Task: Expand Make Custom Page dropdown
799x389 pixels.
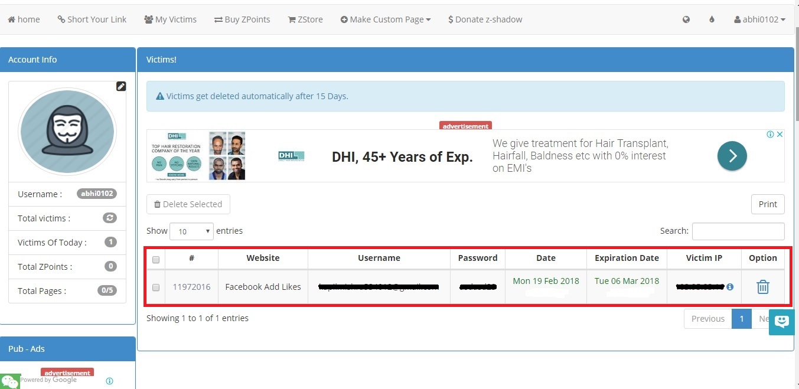Action: [x=386, y=19]
